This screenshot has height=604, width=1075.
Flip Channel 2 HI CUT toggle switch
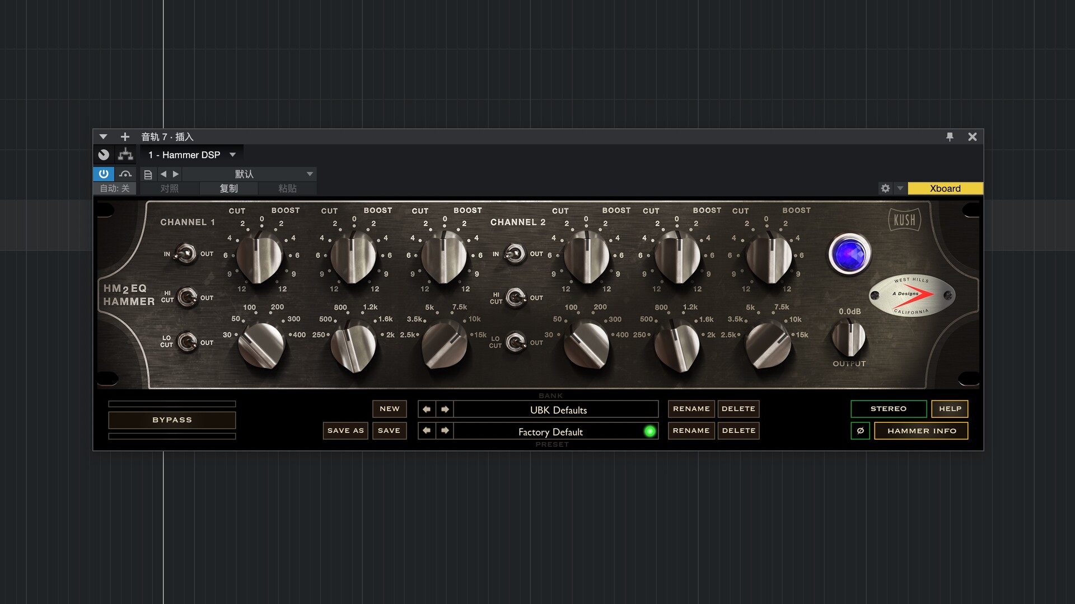point(516,297)
